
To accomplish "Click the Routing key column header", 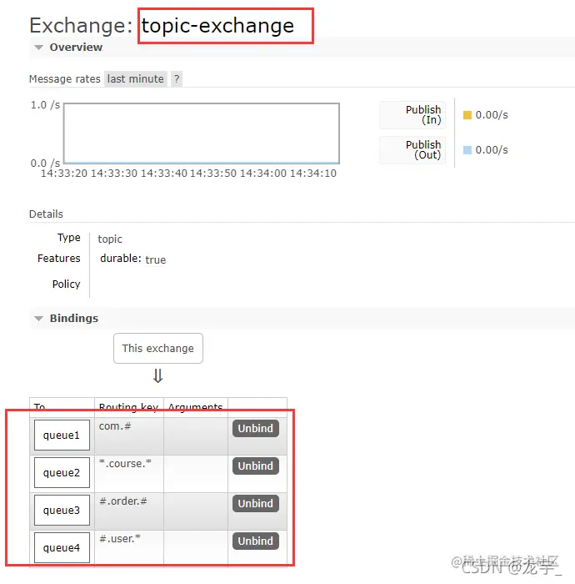I will coord(129,407).
